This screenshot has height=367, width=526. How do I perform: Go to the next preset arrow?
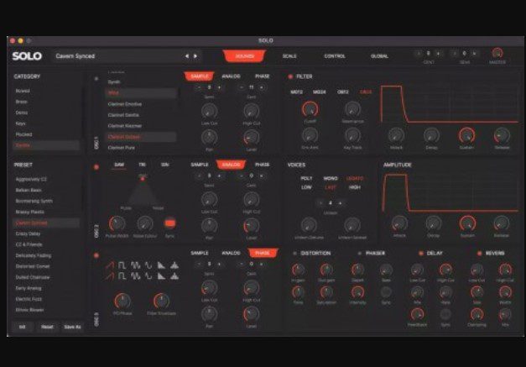tap(195, 56)
